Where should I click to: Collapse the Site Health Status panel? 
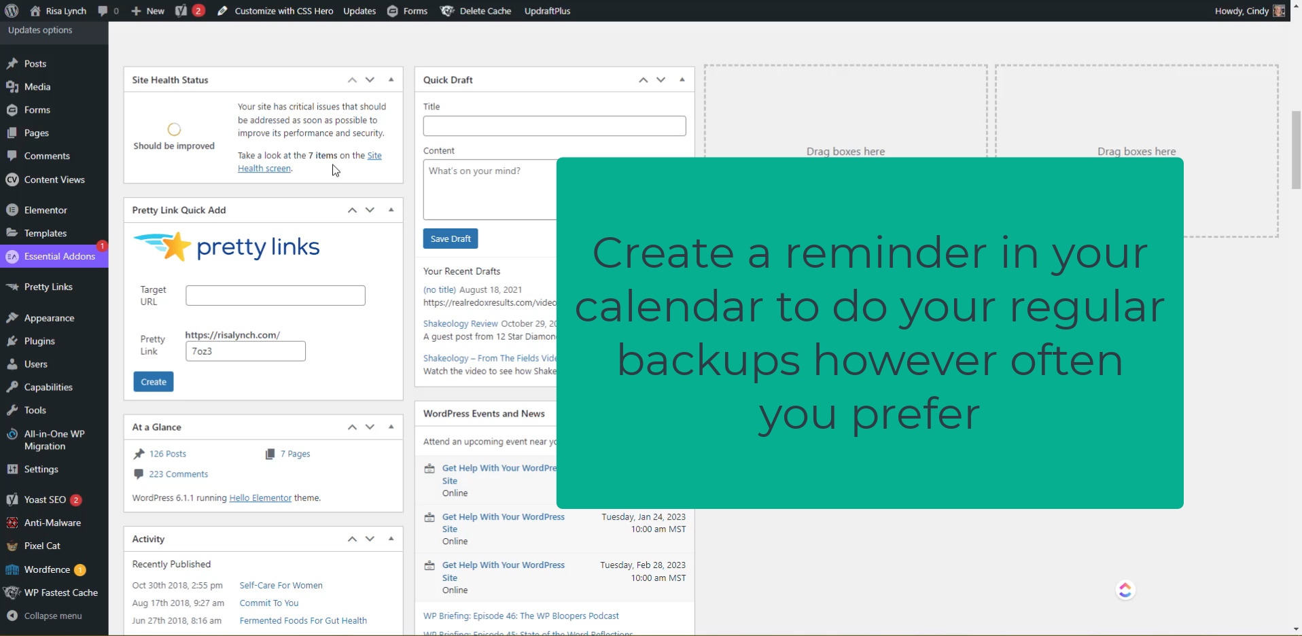391,80
